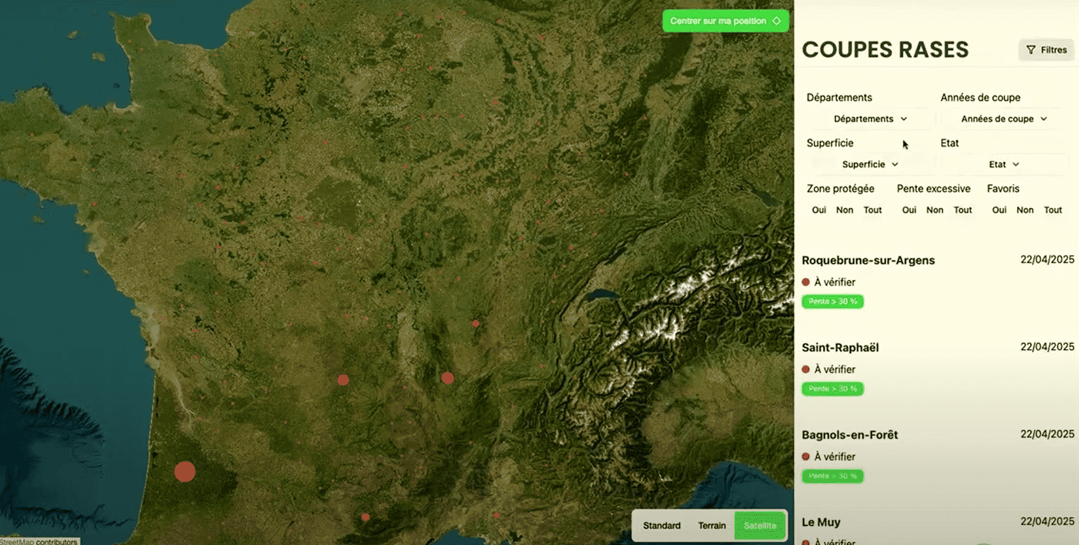Activate the Satellite map layer

[760, 525]
